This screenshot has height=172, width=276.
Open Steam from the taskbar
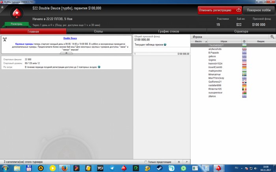(159, 168)
